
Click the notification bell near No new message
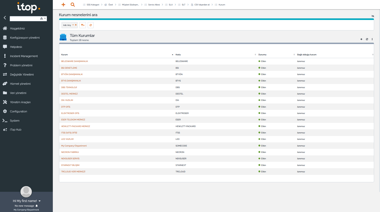[37, 206]
